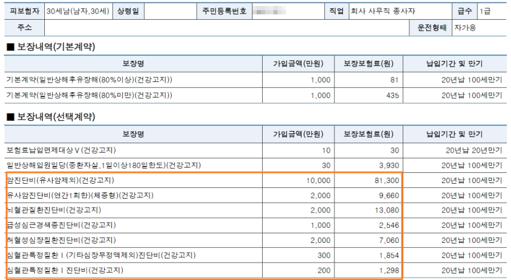This screenshot has width=511, height=280.
Task: Select the 30세남(남자,30세) insured value
Action: pos(78,11)
